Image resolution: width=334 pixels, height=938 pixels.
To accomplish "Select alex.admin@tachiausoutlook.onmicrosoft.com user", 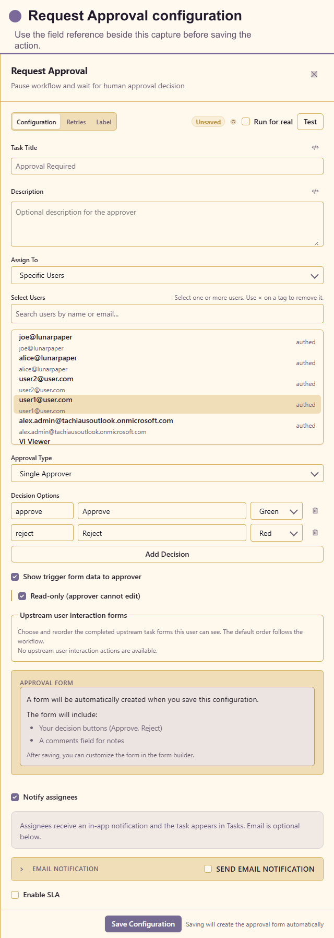I will [x=167, y=426].
